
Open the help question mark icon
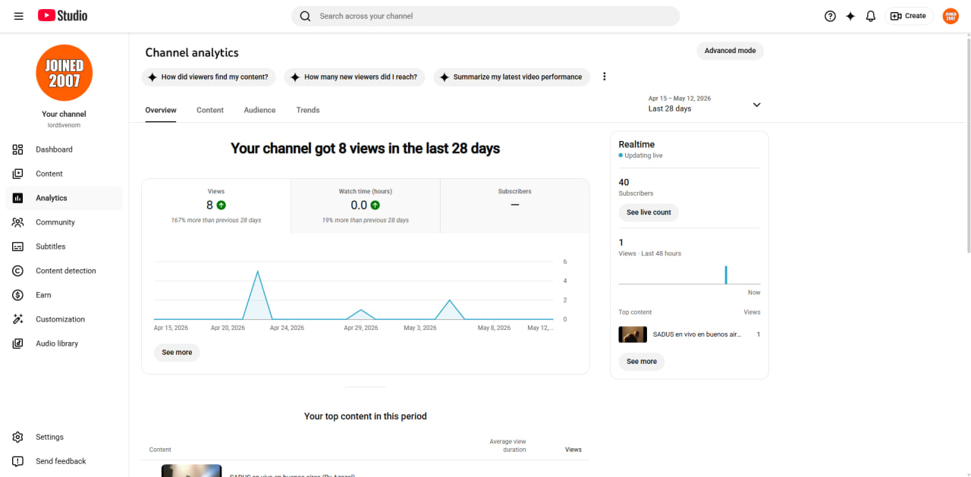[830, 16]
